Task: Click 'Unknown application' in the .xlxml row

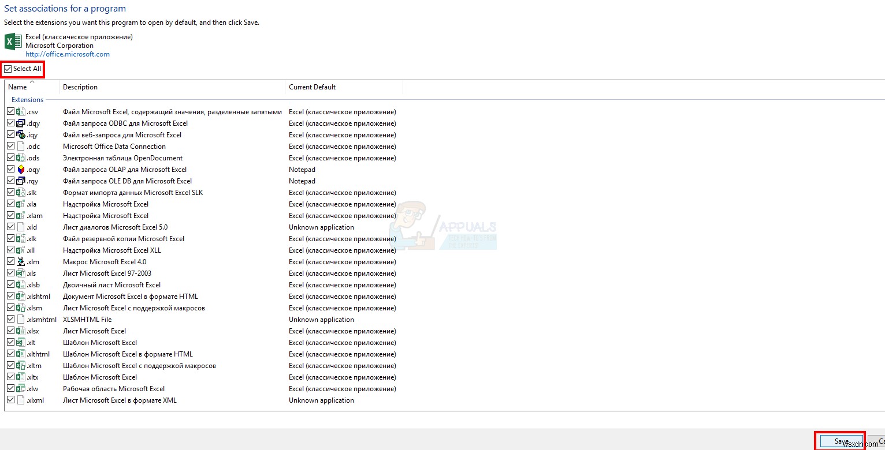Action: point(321,400)
